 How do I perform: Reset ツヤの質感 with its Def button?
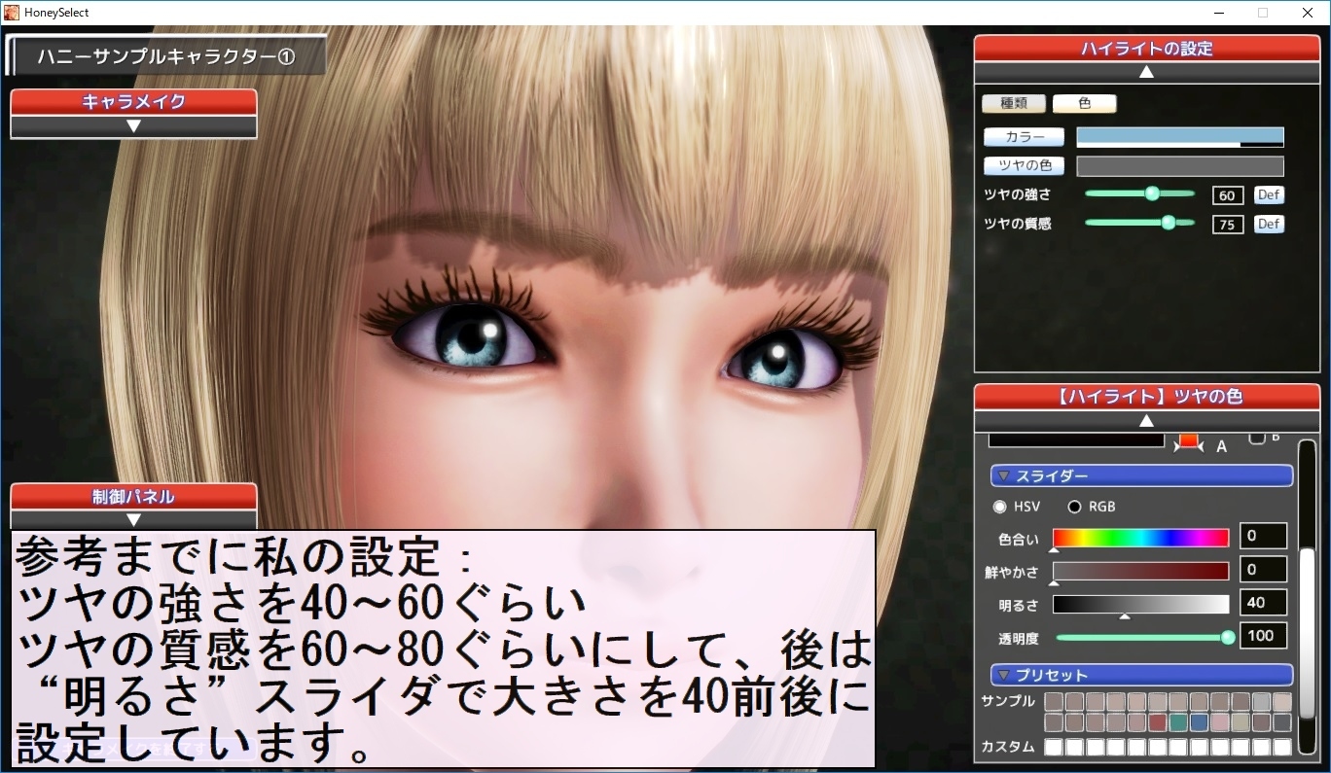click(x=1269, y=224)
